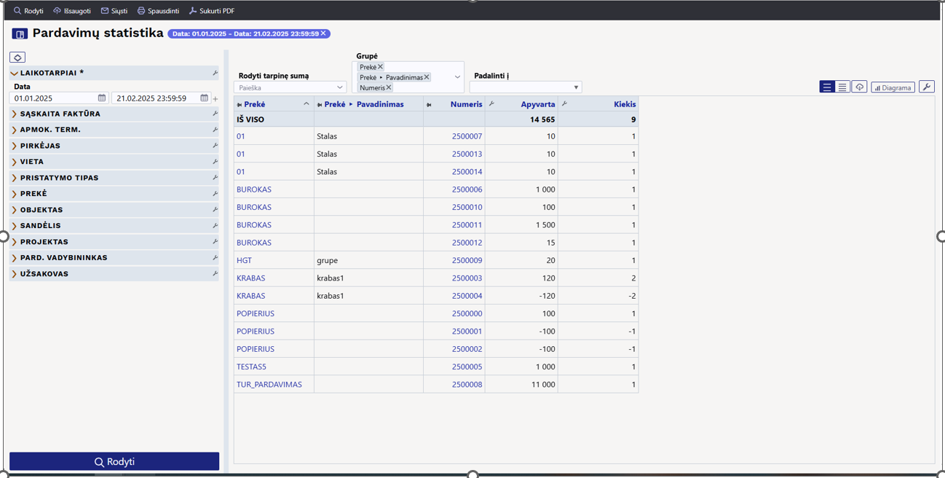Click wrench icon on SĄSKAITA FAKTŪRA row
The height and width of the screenshot is (478, 945).
[x=215, y=114]
